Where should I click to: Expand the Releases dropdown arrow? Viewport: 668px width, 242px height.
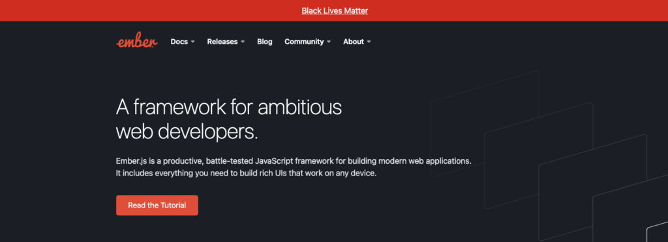tap(243, 42)
